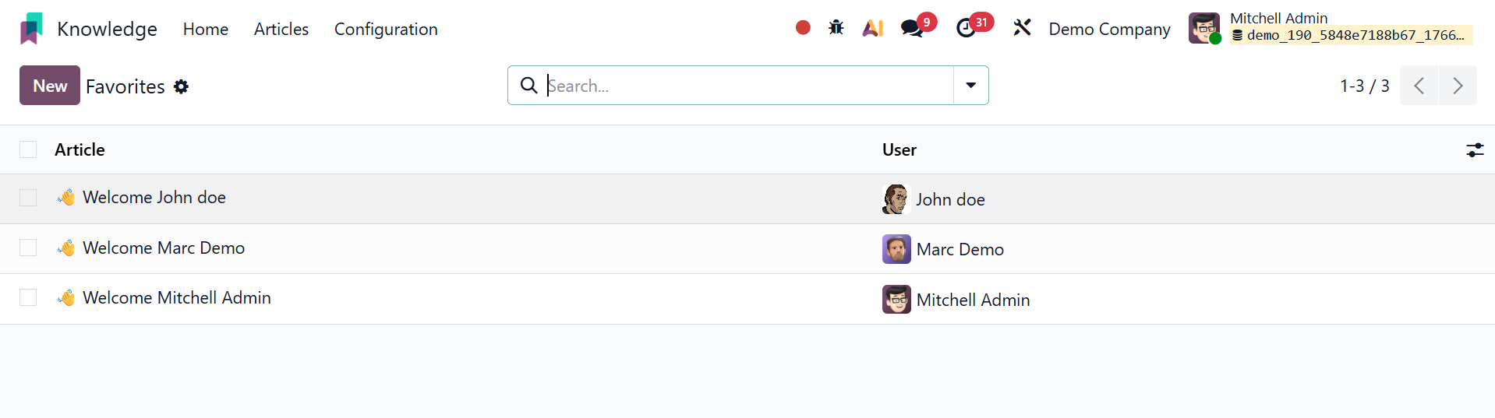
Task: Click the New button
Action: coord(50,86)
